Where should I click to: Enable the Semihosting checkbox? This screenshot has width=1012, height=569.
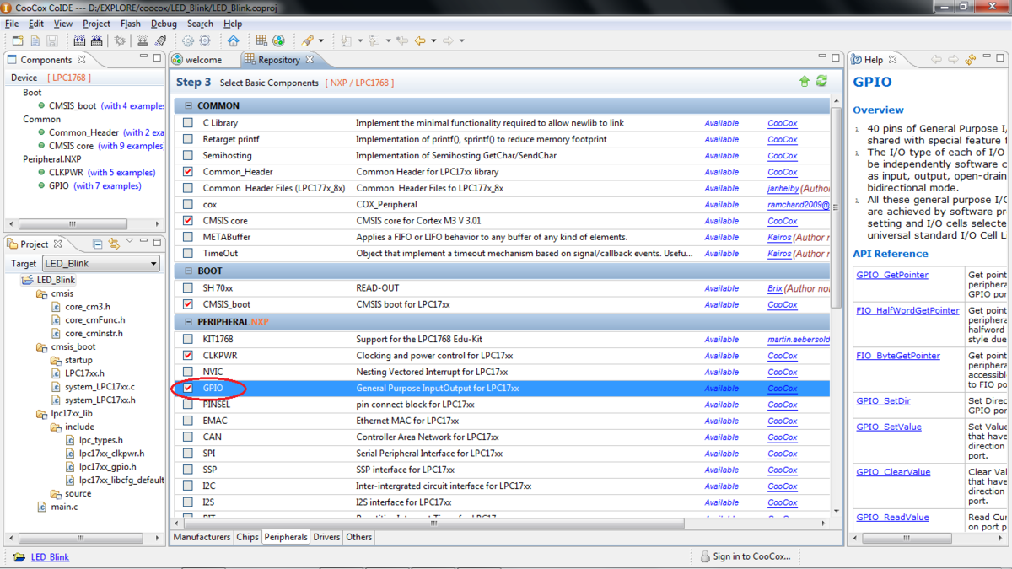[x=188, y=156]
